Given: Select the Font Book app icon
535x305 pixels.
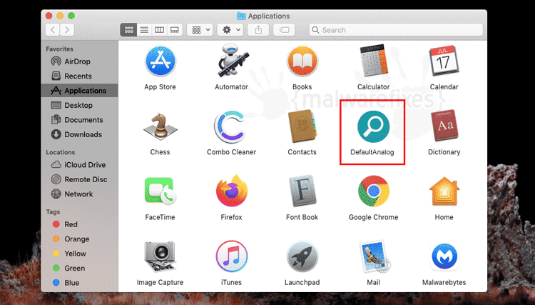Looking at the screenshot, I should tap(302, 191).
